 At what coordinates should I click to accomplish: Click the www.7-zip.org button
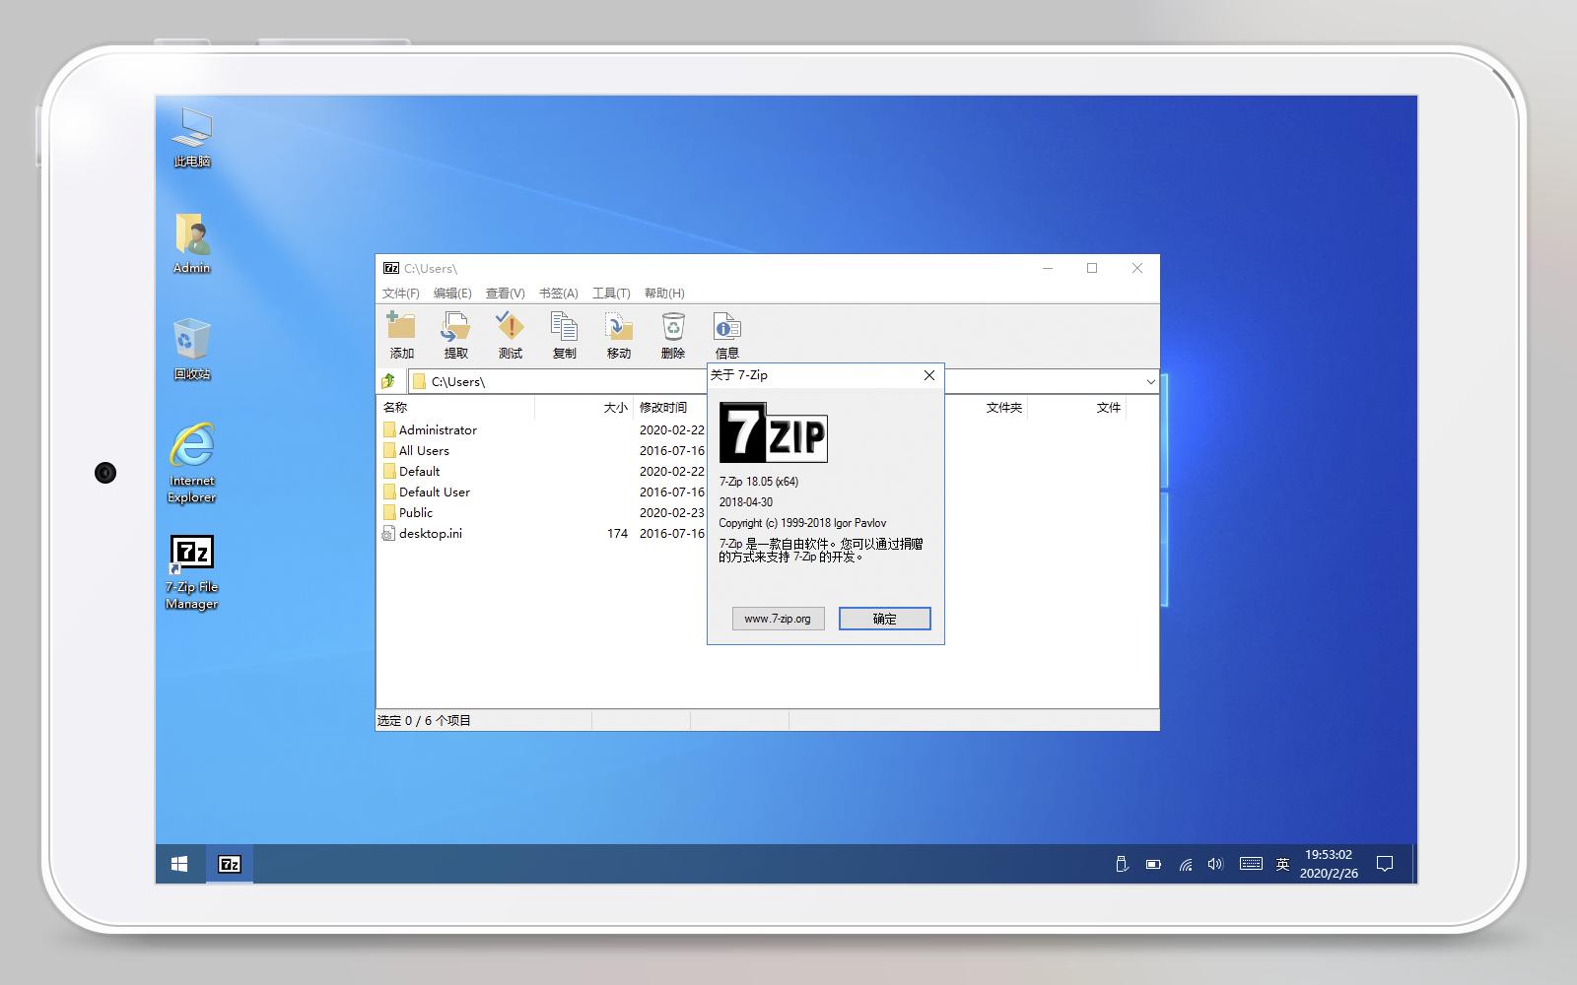[x=778, y=619]
